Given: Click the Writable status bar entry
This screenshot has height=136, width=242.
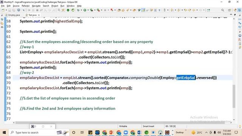Looking at the screenshot, I should click(123, 126).
